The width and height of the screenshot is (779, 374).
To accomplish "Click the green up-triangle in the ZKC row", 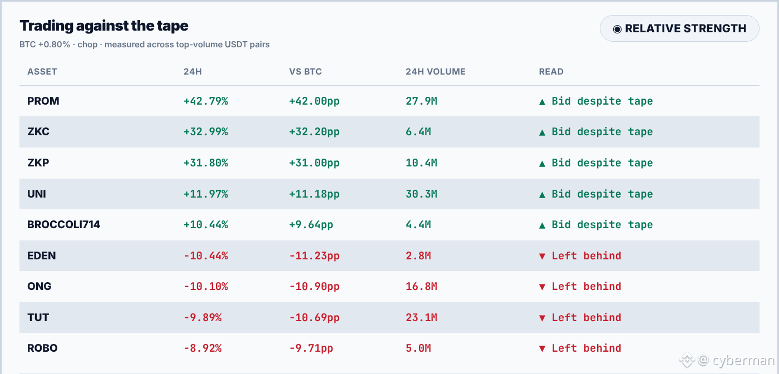I will coord(543,132).
